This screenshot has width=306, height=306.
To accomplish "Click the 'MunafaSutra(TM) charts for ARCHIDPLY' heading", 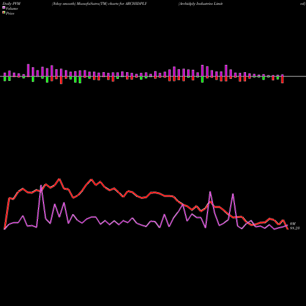I will pyautogui.click(x=111, y=4).
